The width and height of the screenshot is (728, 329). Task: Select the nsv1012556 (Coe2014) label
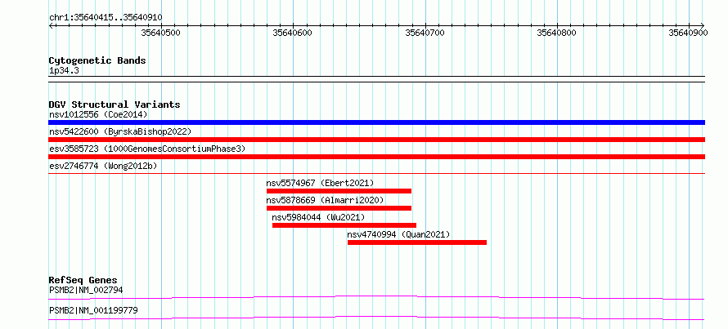click(x=98, y=114)
